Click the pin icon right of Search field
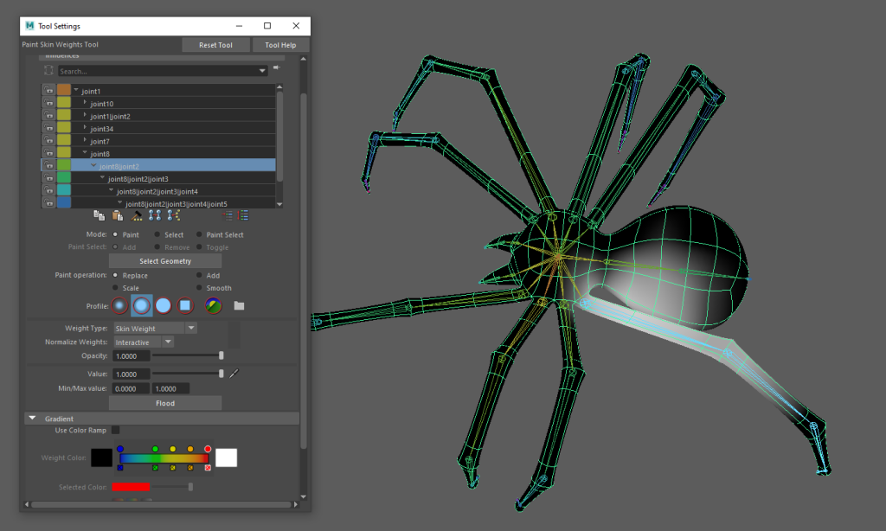The width and height of the screenshot is (886, 531). pyautogui.click(x=276, y=67)
